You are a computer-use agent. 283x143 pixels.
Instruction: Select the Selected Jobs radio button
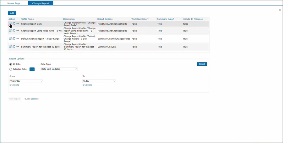point(11,69)
